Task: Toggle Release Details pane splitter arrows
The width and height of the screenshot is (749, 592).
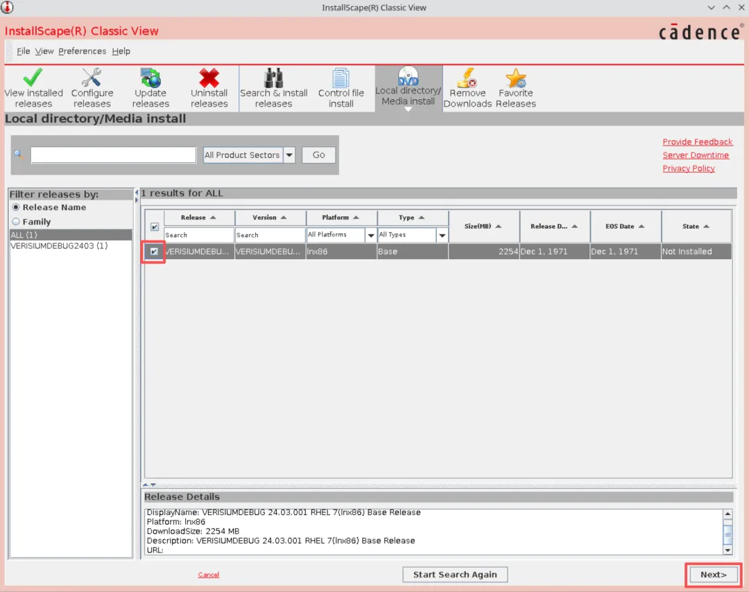Action: tap(150, 485)
